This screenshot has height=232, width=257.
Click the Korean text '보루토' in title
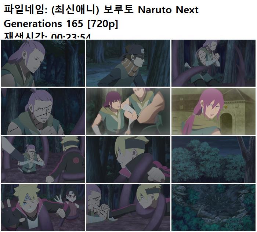[118, 9]
